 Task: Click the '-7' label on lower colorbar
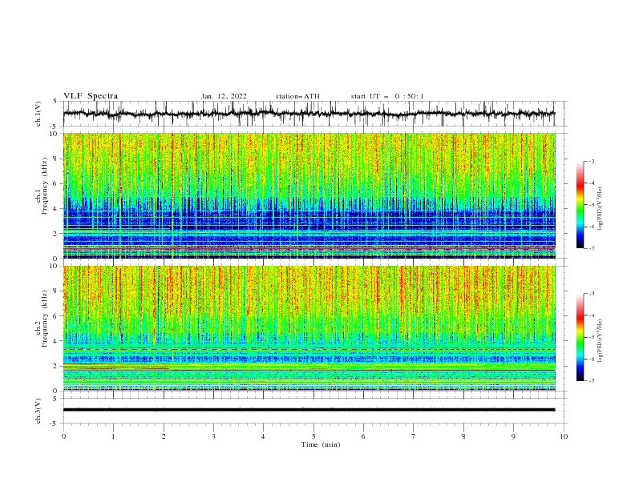pos(592,381)
